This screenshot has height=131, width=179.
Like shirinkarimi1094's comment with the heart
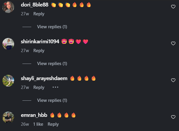pyautogui.click(x=173, y=43)
